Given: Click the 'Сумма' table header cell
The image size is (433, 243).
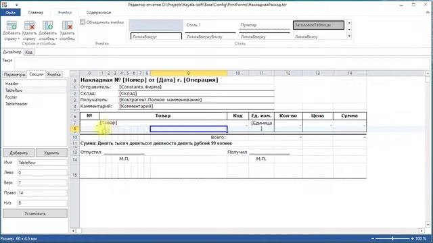Looking at the screenshot, I should coord(350,115).
